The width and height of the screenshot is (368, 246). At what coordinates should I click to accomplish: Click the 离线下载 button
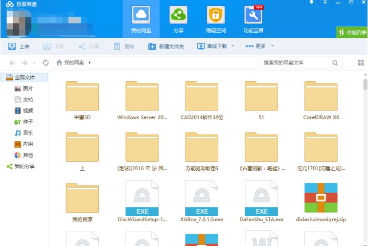pyautogui.click(x=212, y=46)
